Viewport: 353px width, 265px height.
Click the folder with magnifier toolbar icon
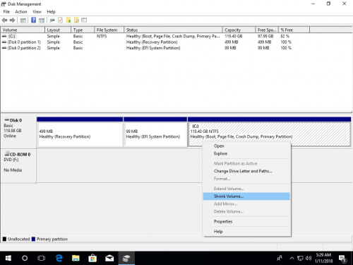pyautogui.click(x=76, y=20)
